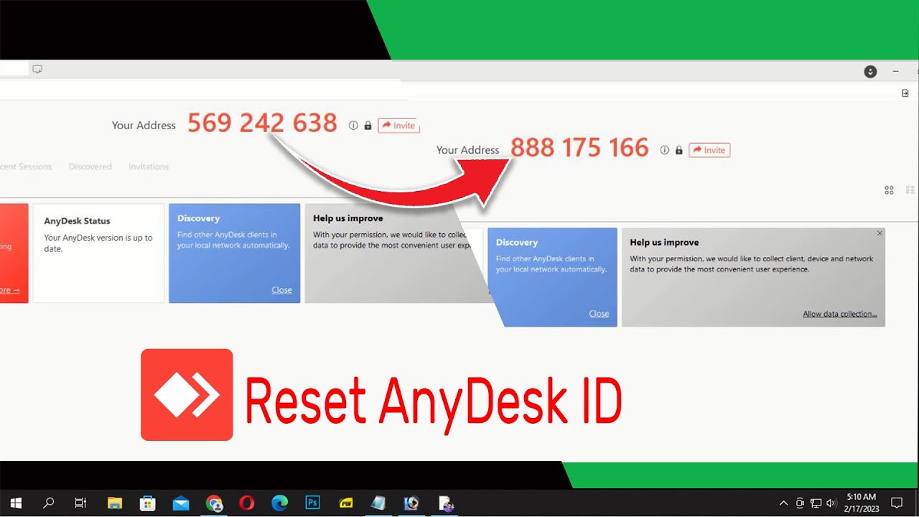
Task: Click the document icon below right AnyDesk title bar
Action: click(905, 93)
